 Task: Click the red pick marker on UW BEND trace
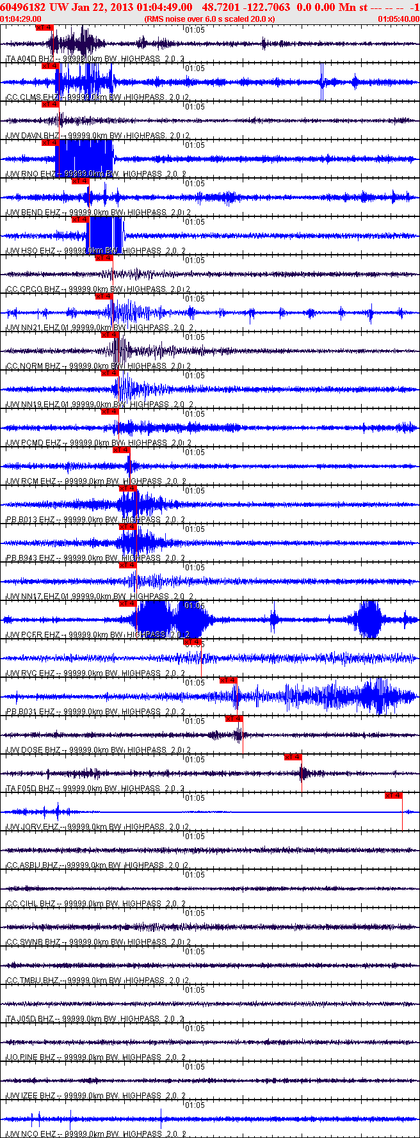pos(80,181)
